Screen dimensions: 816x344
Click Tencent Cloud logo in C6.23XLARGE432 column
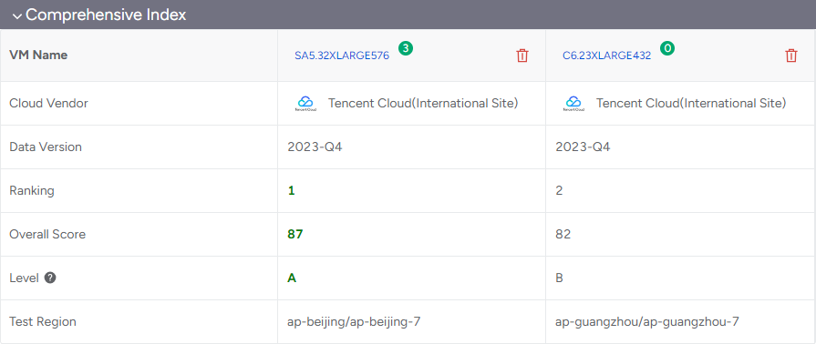tap(573, 104)
